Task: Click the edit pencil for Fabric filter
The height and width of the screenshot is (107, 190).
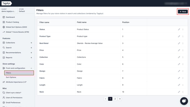Action: 179,78
